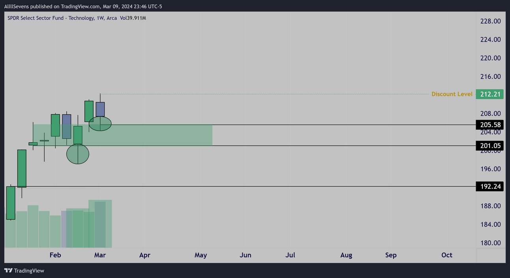Click the May label on time axis
This screenshot has height=278, width=510.
(x=201, y=255)
